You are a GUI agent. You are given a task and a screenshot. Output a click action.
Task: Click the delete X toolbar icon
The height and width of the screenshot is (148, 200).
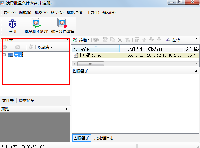[x=120, y=40]
